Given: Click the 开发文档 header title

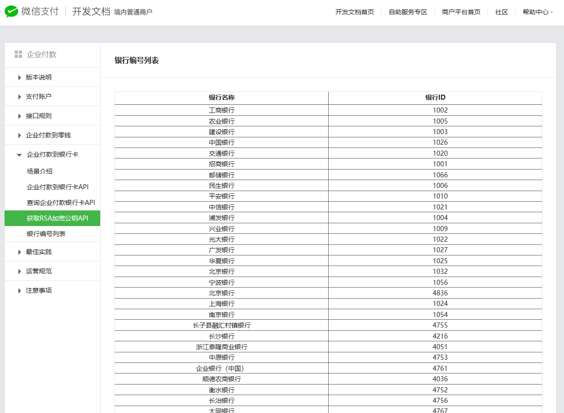Looking at the screenshot, I should 91,11.
